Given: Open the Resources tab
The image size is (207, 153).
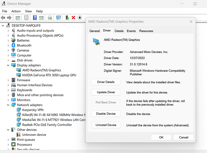Looking at the screenshot, I should [x=146, y=31].
